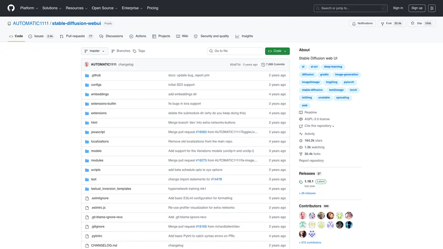
Task: Click the forks icon in About section
Action: (301, 154)
